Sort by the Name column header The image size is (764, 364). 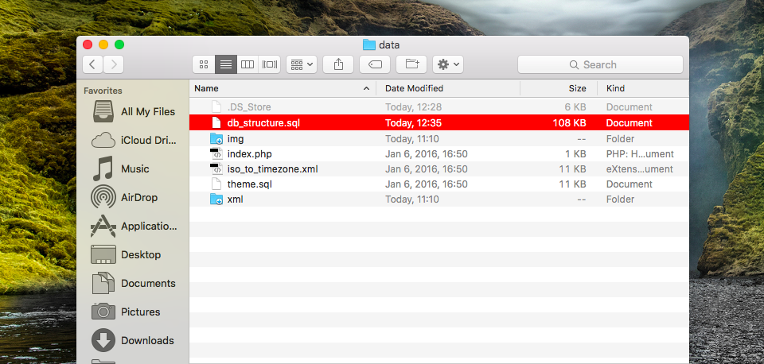(283, 88)
